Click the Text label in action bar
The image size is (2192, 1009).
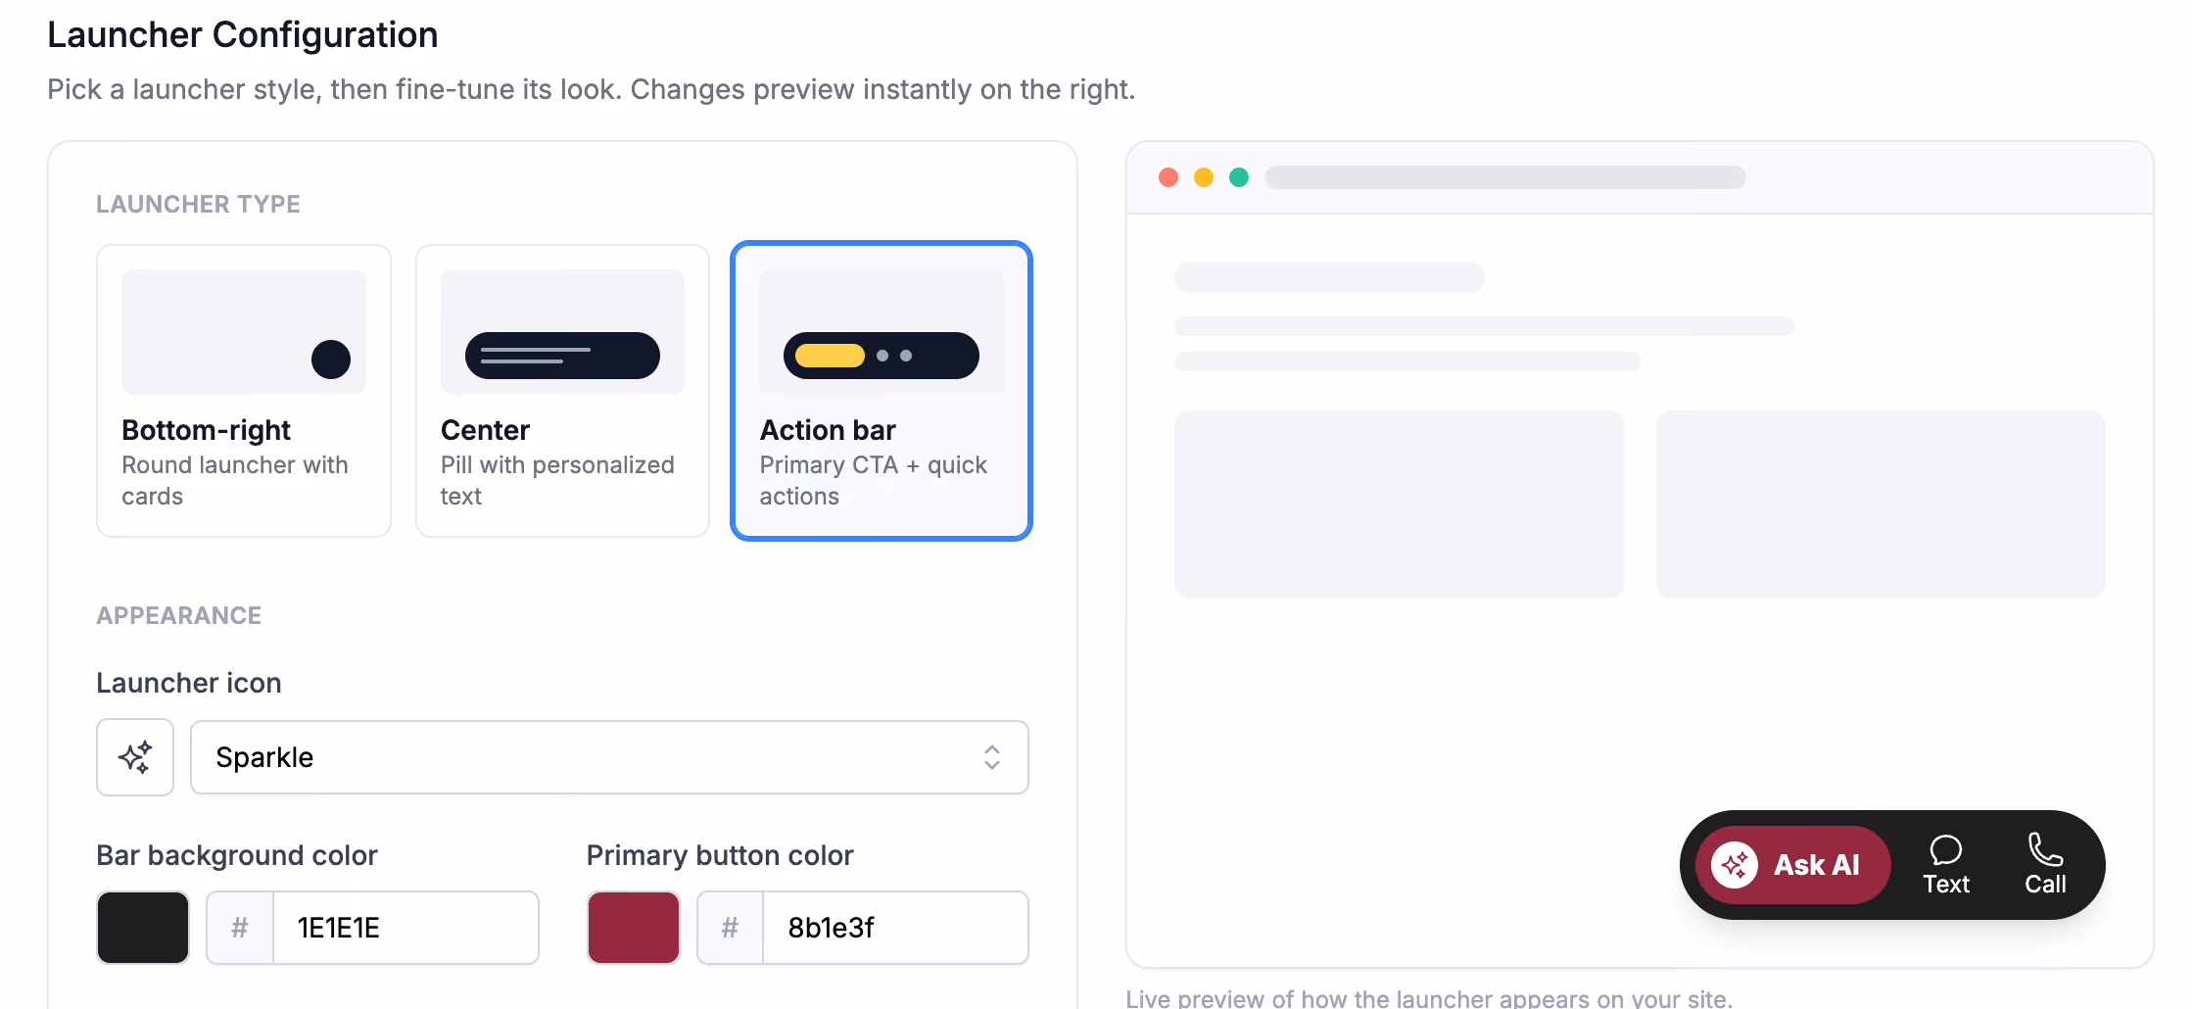1945,885
